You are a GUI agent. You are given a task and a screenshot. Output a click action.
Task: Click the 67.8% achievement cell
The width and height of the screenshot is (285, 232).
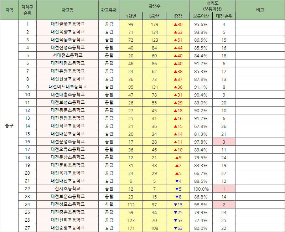pos(201,126)
